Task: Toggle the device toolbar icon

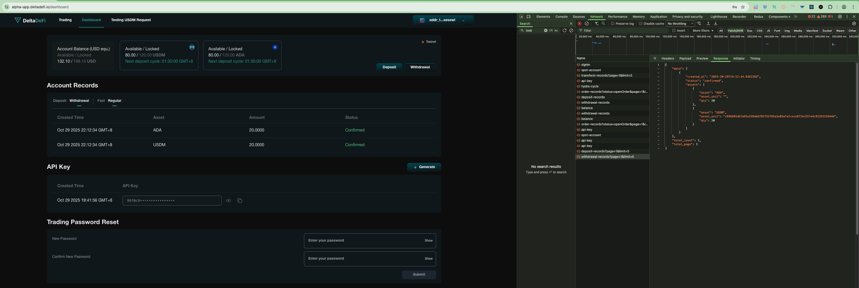Action: point(528,17)
